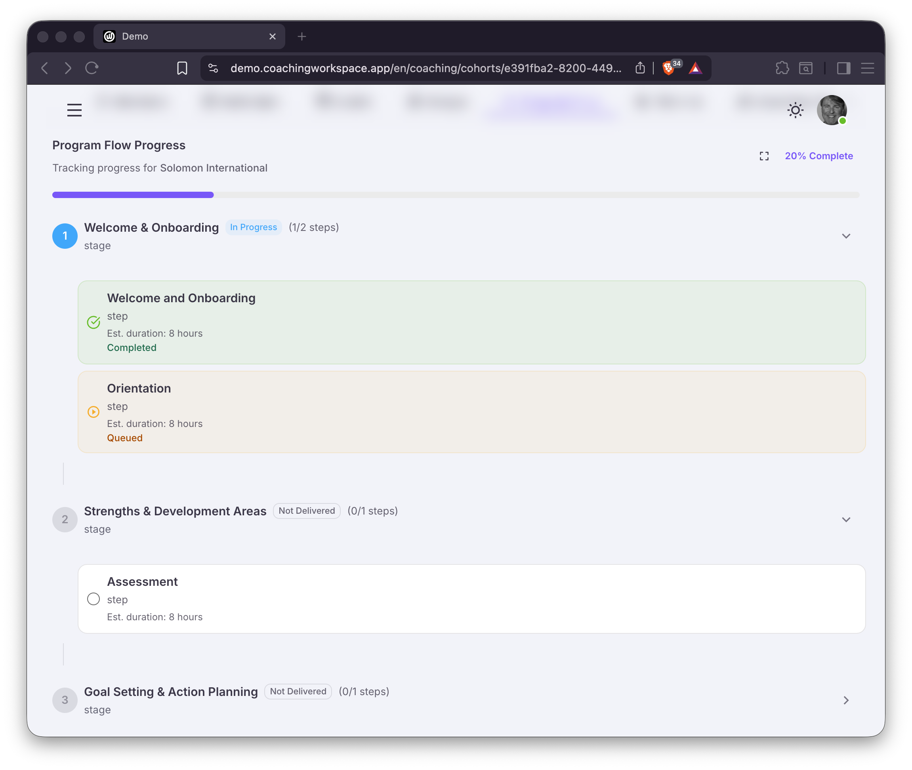This screenshot has height=770, width=912.
Task: Open the browser extensions puzzle icon
Action: pos(782,68)
